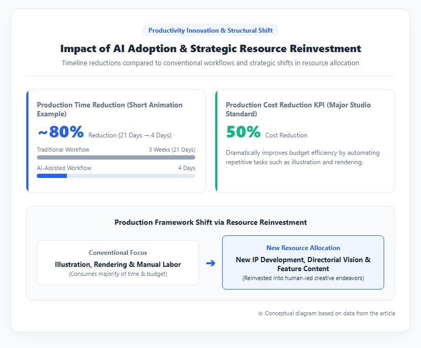Viewport: 421px width, 348px height.
Task: Click the blue arrow between focus boxes
Action: click(210, 263)
